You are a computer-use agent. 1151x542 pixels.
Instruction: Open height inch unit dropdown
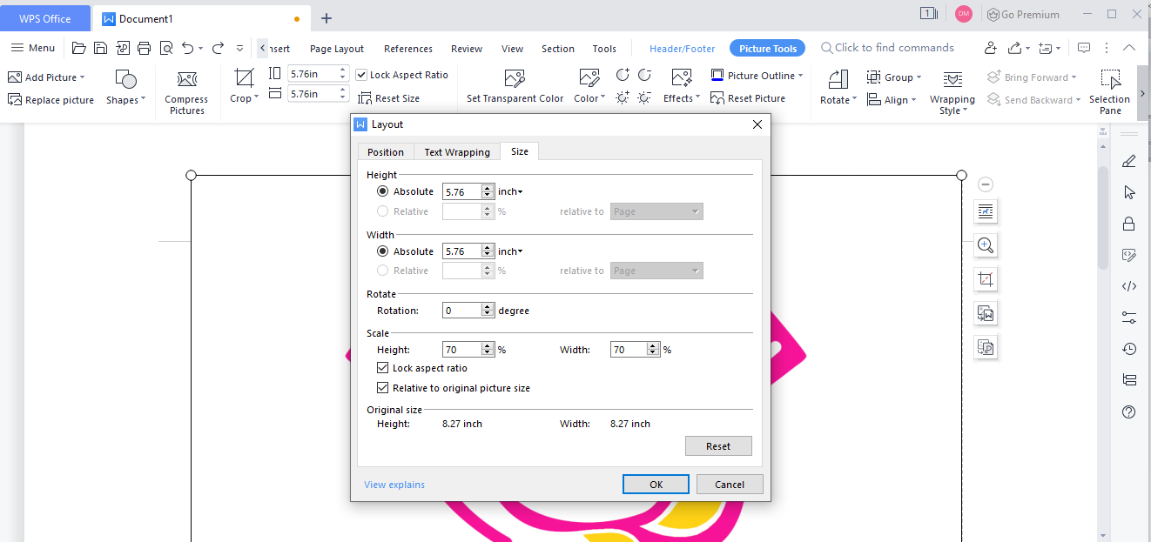(x=510, y=191)
